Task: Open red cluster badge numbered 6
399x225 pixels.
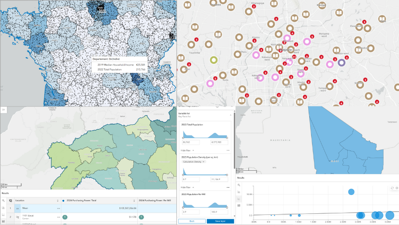Action: tap(307, 56)
